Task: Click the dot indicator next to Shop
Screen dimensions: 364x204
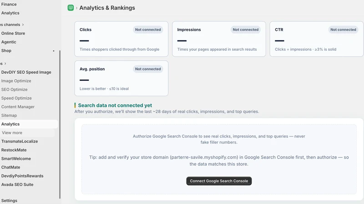Action: (54, 51)
